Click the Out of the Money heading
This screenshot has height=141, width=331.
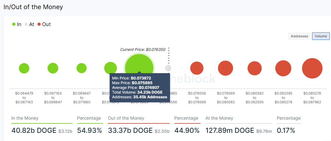coord(126,118)
